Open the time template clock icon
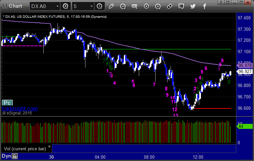This screenshot has height=161, width=254. point(99,6)
